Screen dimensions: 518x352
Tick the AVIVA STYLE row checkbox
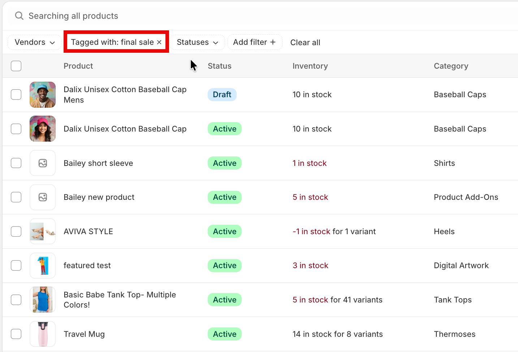pos(16,231)
